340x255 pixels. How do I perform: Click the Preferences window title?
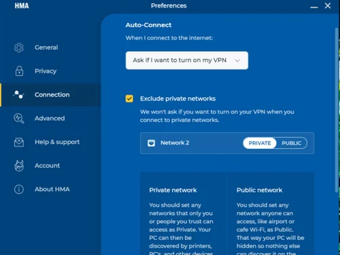169,5
